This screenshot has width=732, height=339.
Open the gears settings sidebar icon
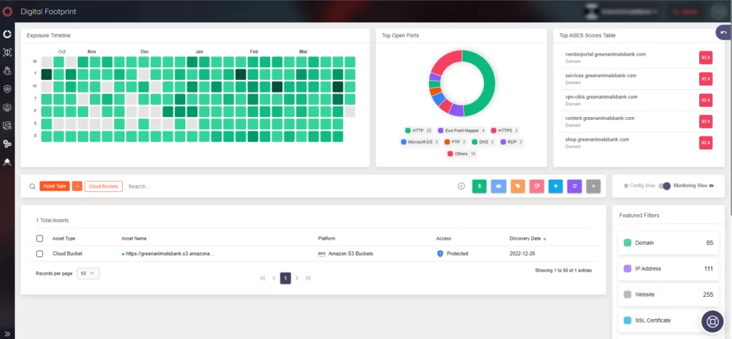point(7,143)
